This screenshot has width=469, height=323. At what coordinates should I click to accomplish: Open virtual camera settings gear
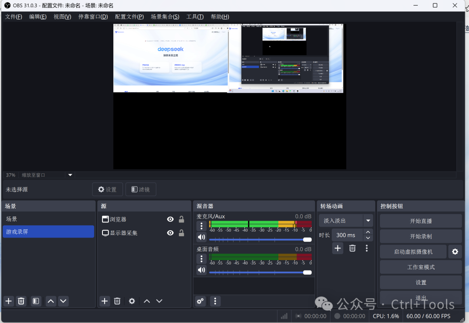pyautogui.click(x=455, y=251)
